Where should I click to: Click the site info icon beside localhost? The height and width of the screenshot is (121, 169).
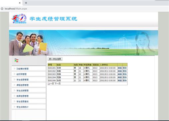pyautogui.click(x=2, y=9)
